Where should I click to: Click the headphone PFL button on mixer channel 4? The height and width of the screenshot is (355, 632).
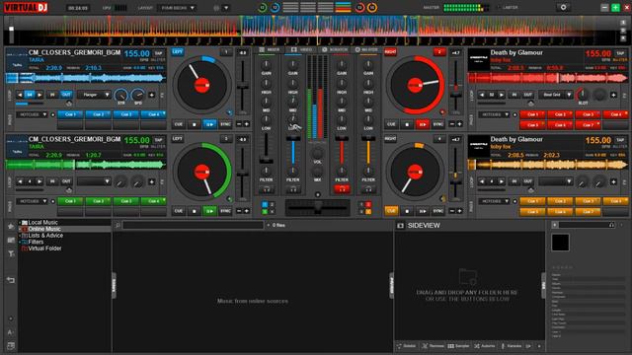tap(368, 188)
